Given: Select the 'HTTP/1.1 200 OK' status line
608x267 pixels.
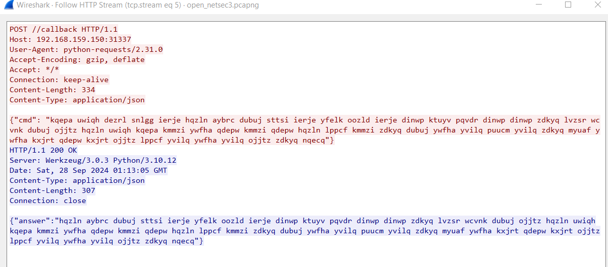Looking at the screenshot, I should 43,150.
